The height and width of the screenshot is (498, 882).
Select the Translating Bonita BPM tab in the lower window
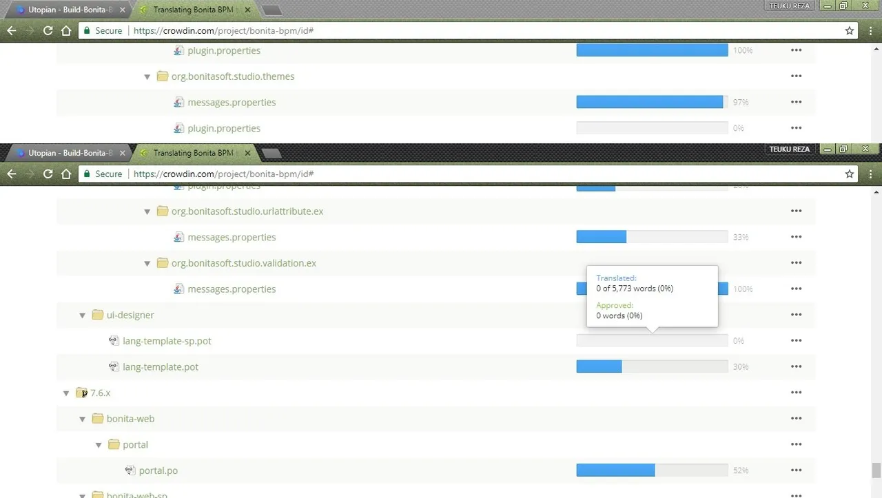tap(194, 153)
